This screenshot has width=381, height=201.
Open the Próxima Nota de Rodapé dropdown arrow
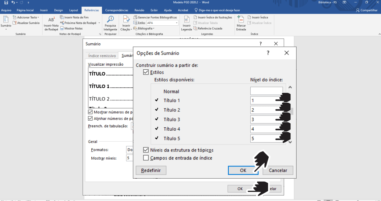99,23
